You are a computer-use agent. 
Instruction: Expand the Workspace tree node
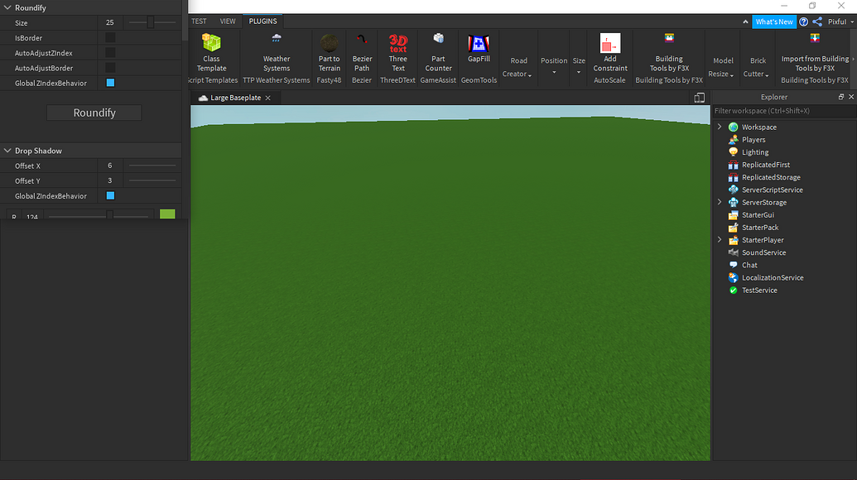pos(720,127)
